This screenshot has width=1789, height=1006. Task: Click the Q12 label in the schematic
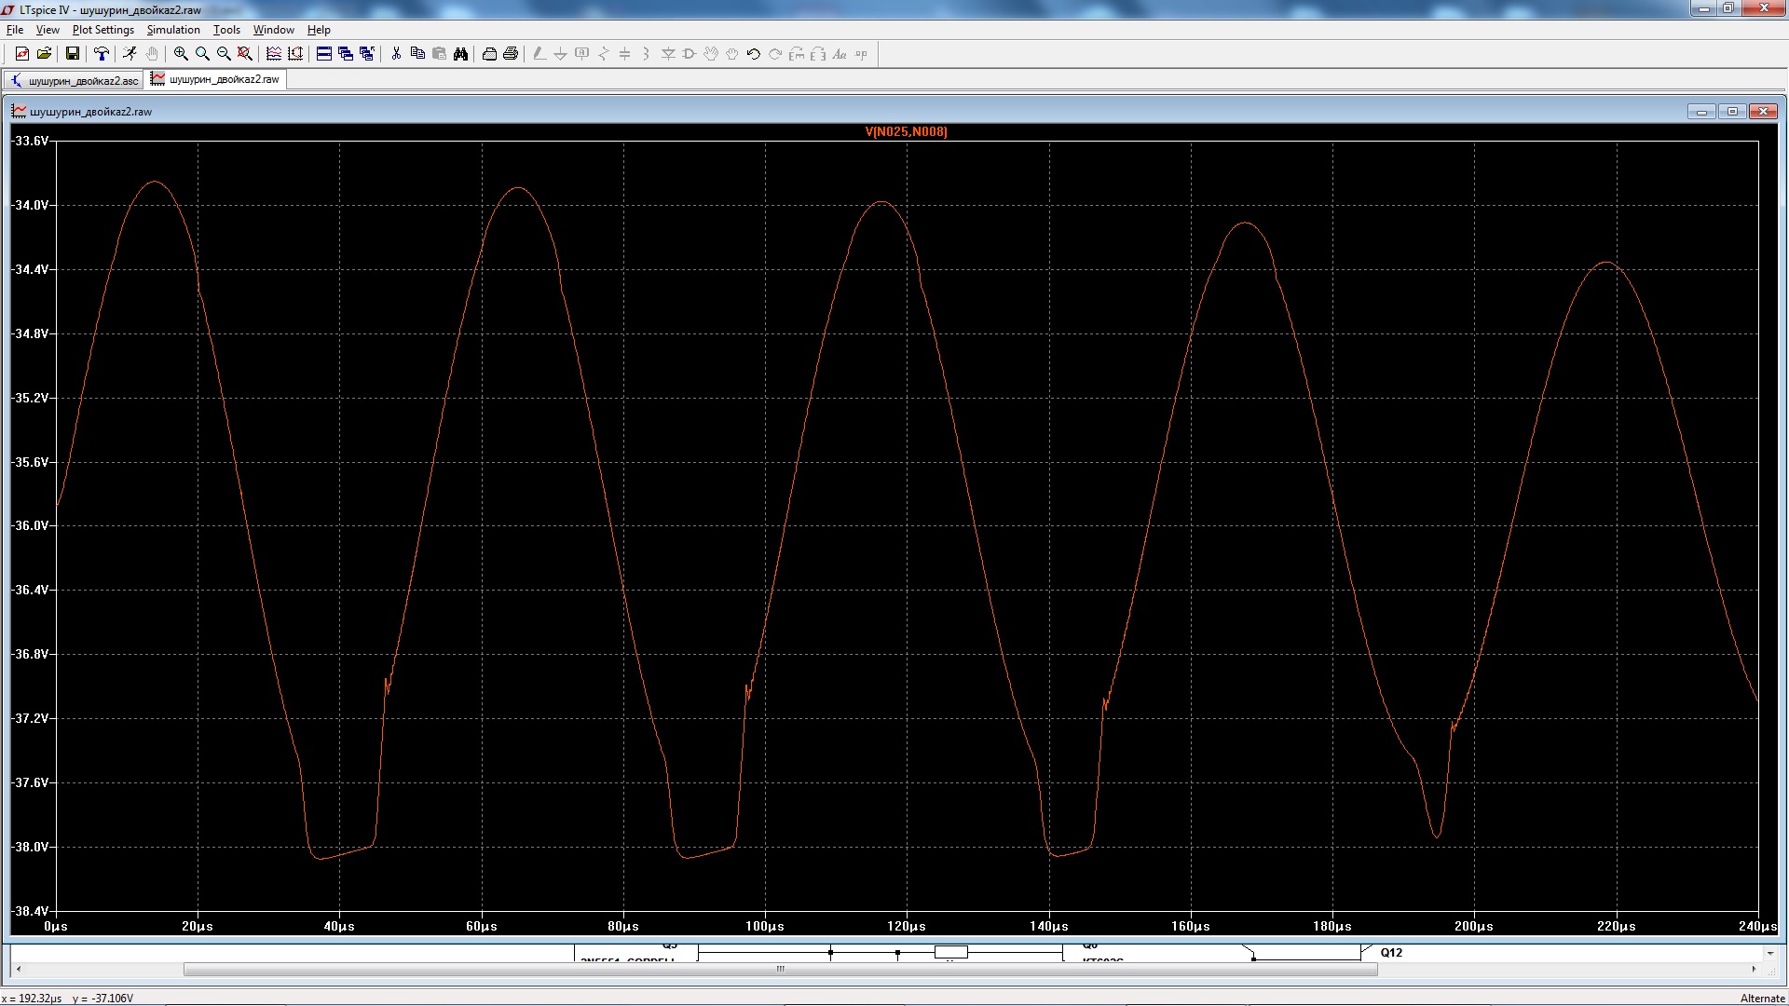[1391, 953]
